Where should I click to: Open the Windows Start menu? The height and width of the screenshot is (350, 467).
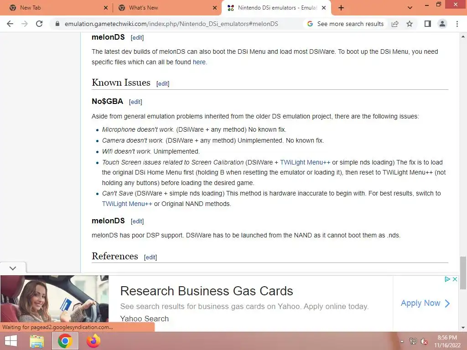pyautogui.click(x=11, y=341)
